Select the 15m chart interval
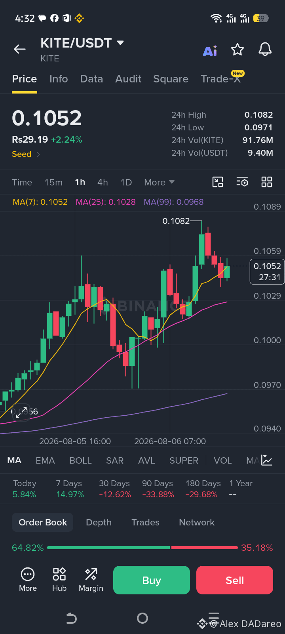This screenshot has height=634, width=285. click(x=53, y=182)
